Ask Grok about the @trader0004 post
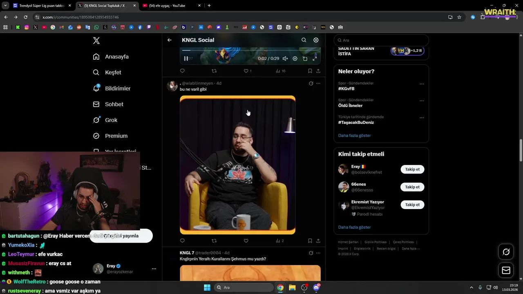The width and height of the screenshot is (523, 294). pos(311,253)
